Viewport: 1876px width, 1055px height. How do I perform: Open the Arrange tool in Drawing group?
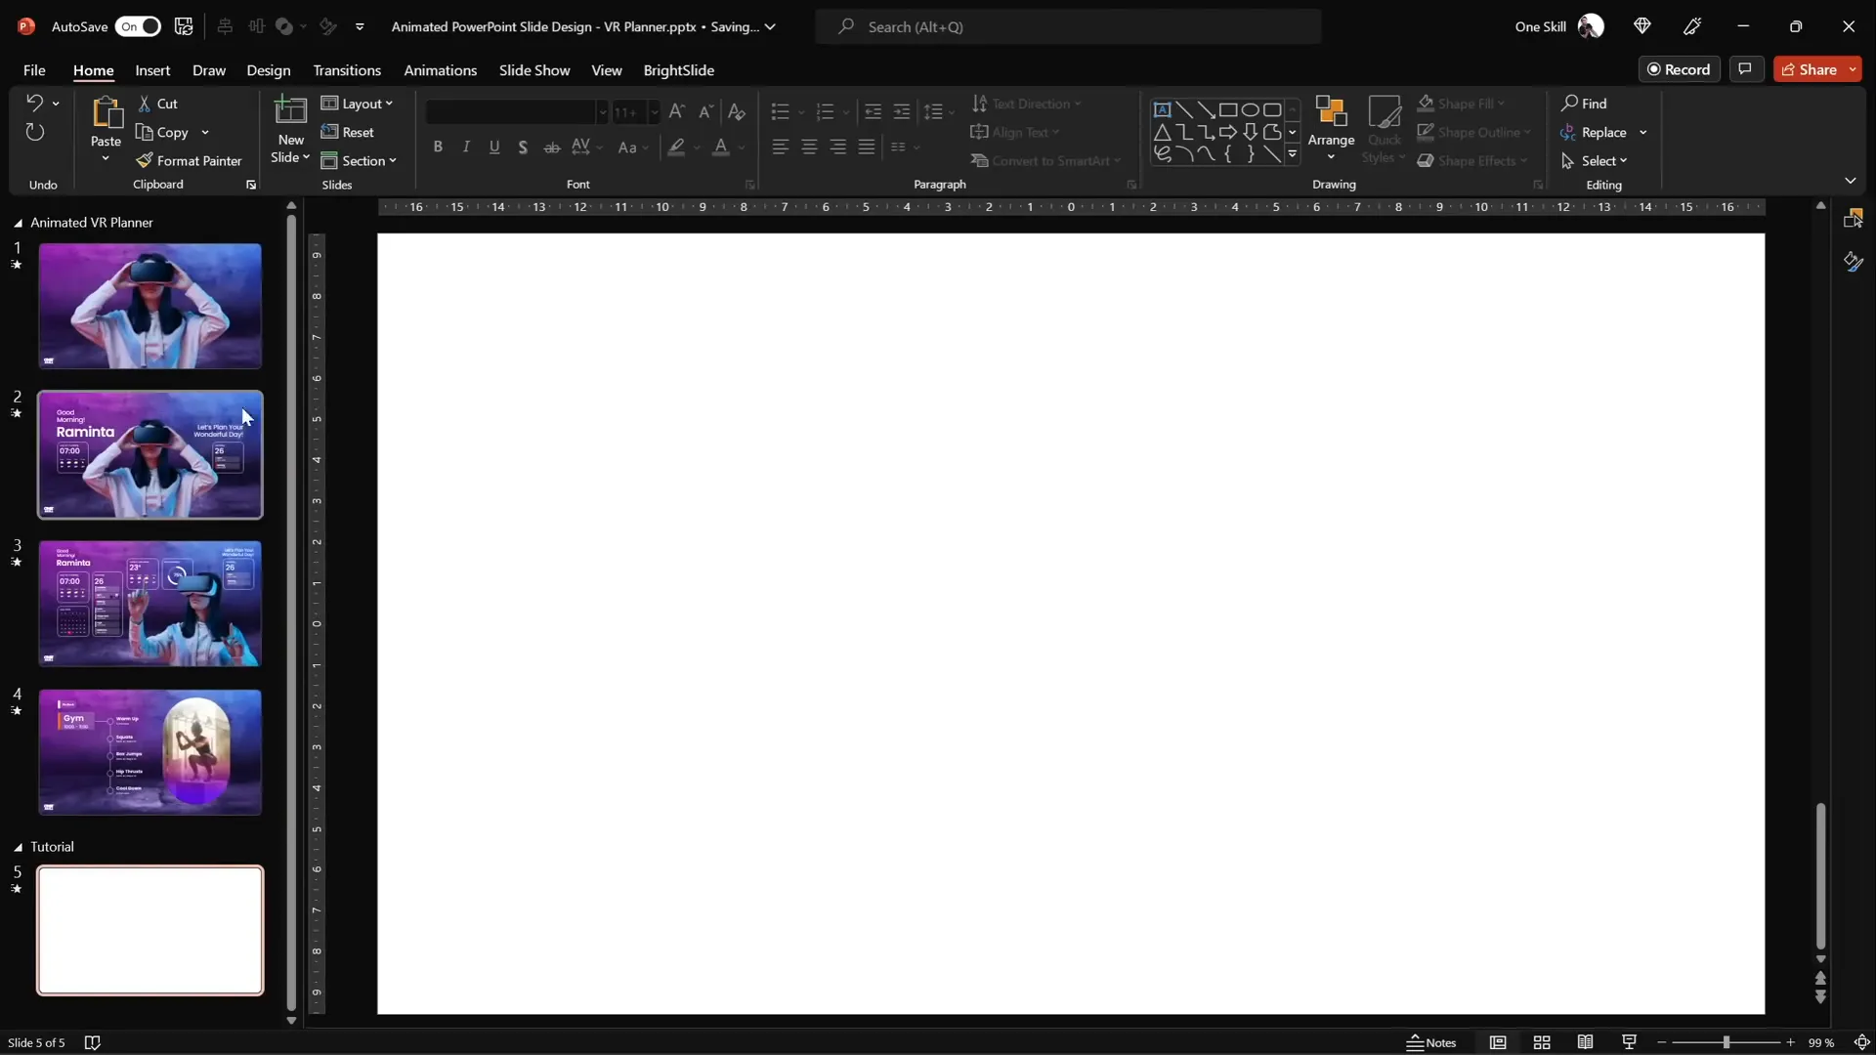1332,130
